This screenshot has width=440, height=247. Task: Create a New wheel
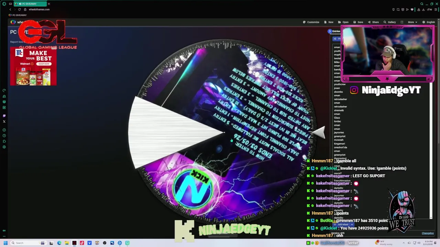coord(329,22)
